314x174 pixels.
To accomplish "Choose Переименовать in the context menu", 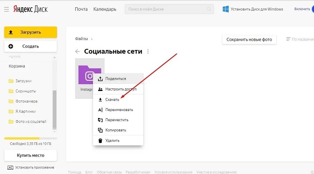I will point(118,110).
